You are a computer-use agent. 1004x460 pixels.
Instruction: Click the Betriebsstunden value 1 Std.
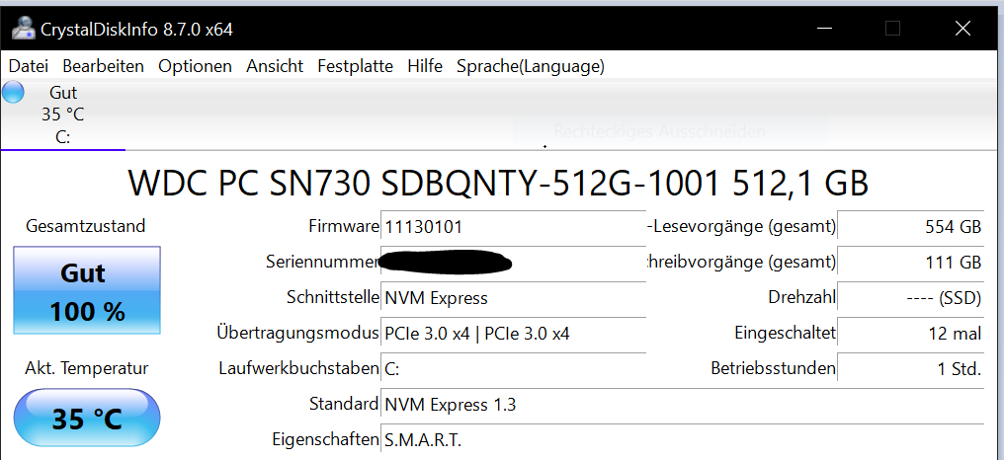tap(910, 369)
